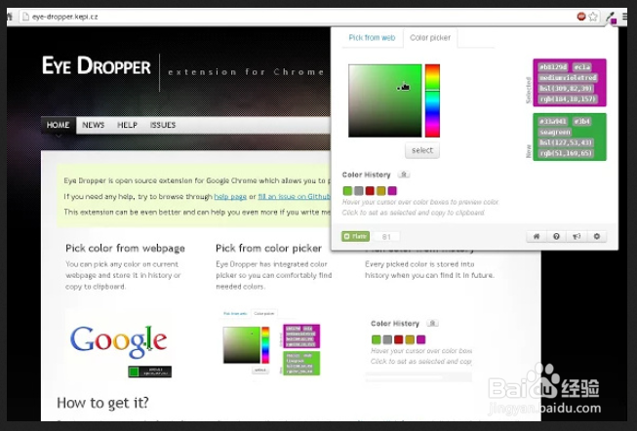
Task: Copy the rgb(51,169,65) value
Action: [566, 153]
